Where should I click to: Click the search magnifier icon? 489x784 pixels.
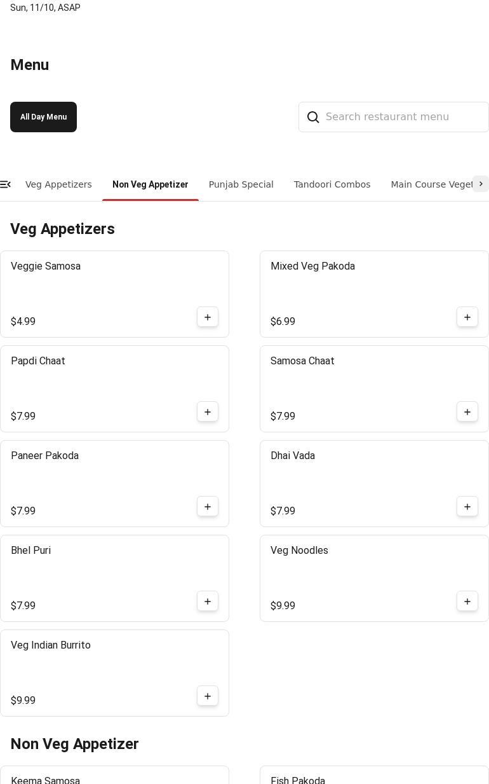click(313, 117)
